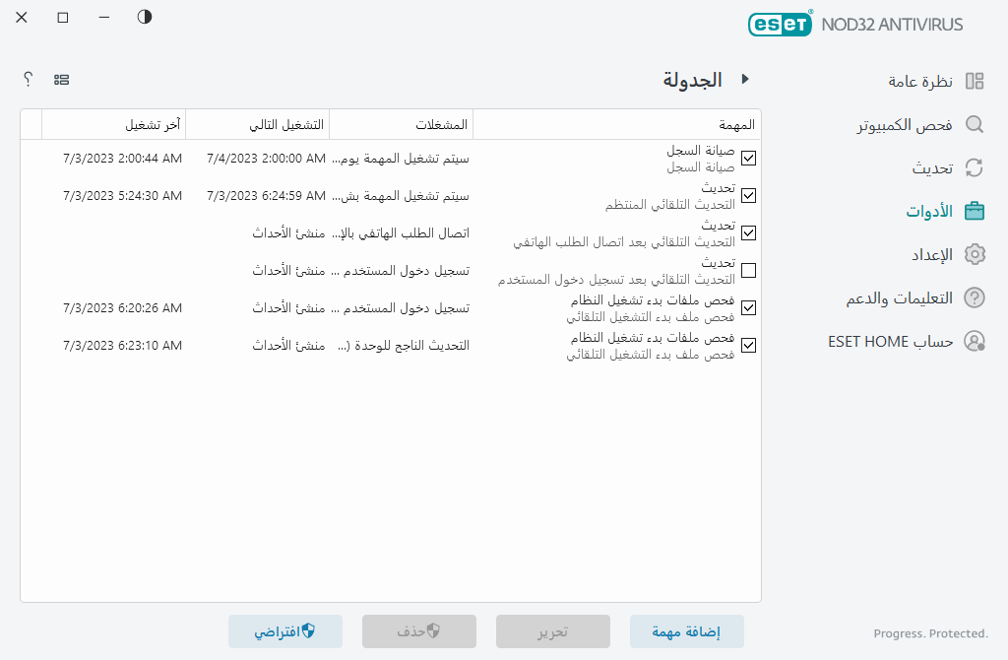Uncheck the صيانة السجل task checkbox

[x=748, y=158]
